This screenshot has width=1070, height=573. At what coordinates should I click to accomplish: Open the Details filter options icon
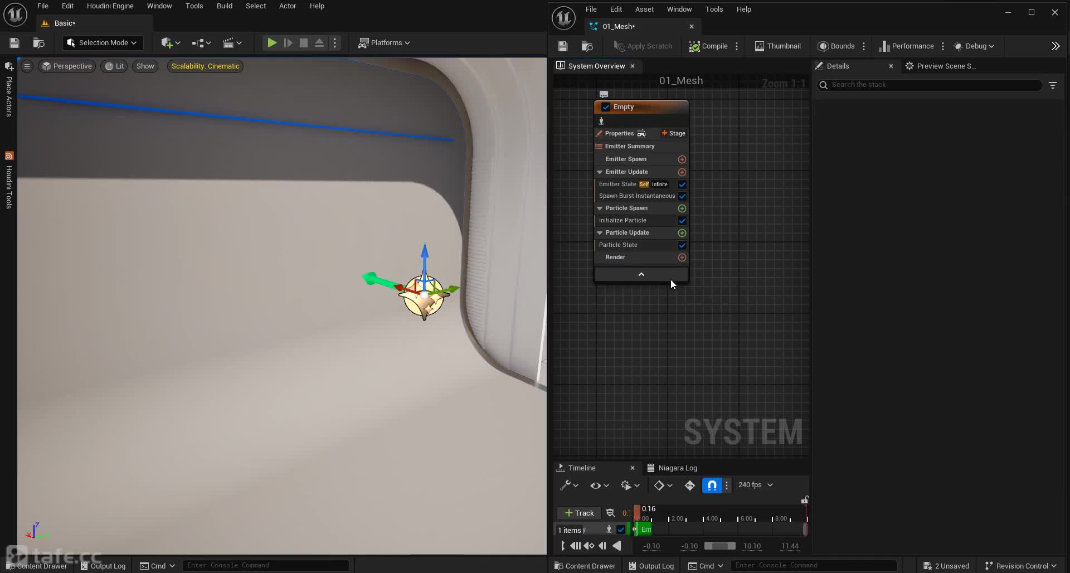tap(1053, 85)
